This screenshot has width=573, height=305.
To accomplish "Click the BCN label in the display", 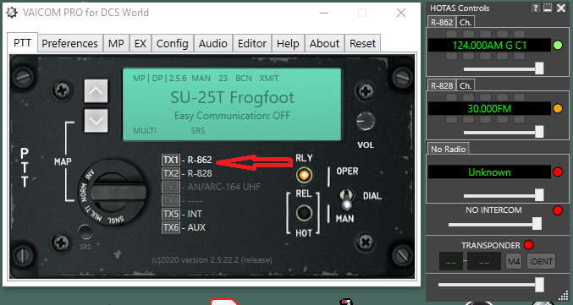I will click(x=244, y=78).
